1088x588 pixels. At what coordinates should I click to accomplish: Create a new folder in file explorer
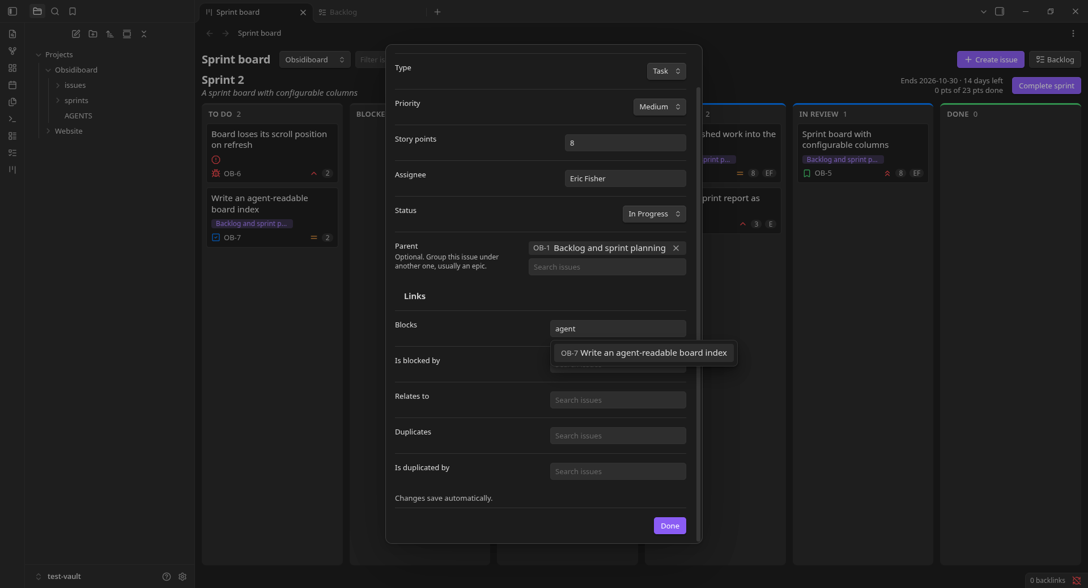[93, 34]
